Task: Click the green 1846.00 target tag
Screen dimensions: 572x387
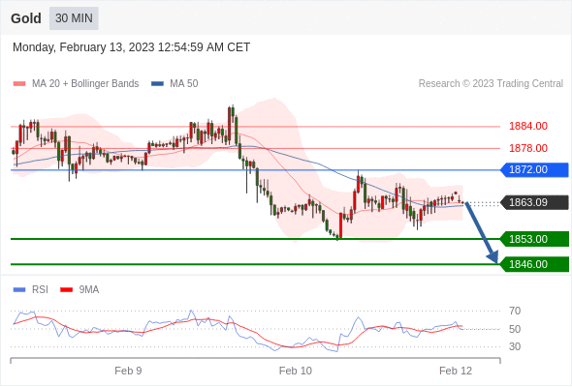Action: 534,264
